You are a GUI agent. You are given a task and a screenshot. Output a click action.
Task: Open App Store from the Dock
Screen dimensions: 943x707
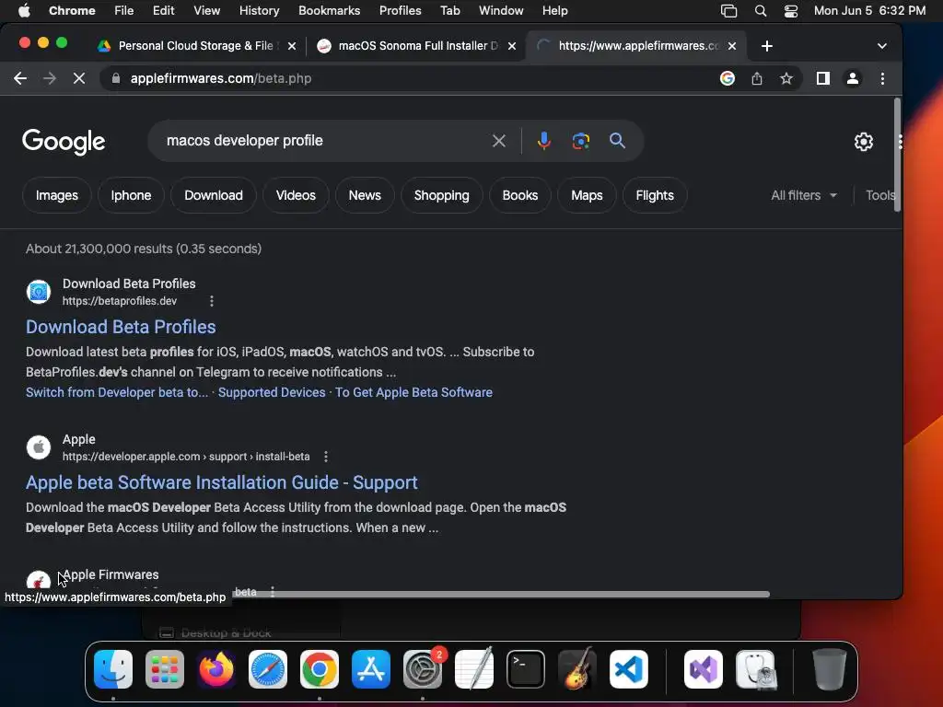click(x=371, y=669)
